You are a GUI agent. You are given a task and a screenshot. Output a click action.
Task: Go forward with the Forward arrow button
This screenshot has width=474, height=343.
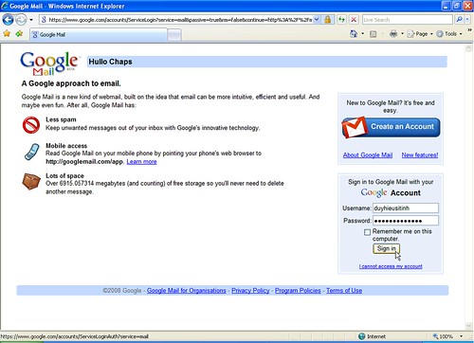tap(21, 20)
